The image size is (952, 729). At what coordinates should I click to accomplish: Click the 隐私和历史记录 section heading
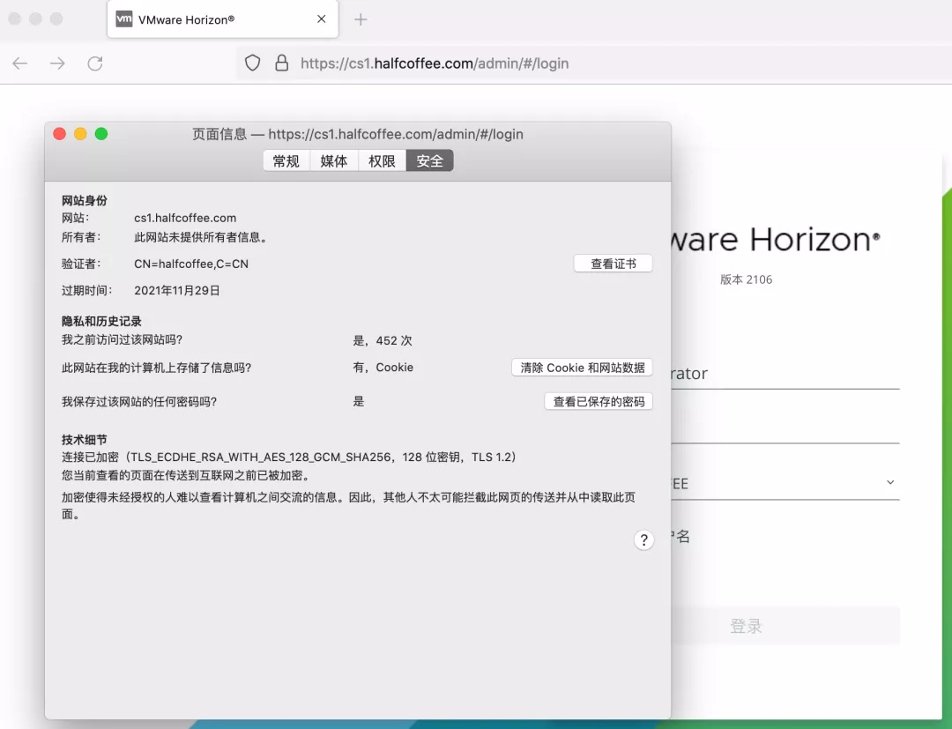101,321
